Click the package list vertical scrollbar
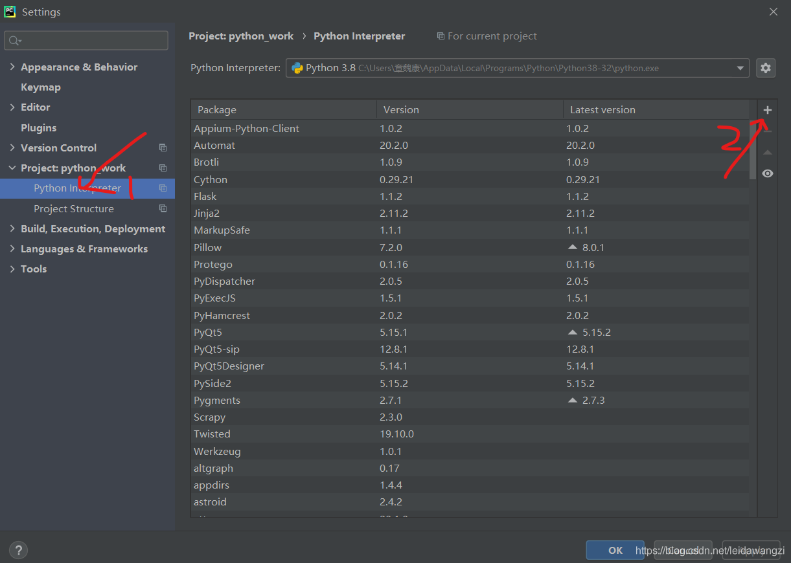This screenshot has width=791, height=563. click(x=752, y=149)
